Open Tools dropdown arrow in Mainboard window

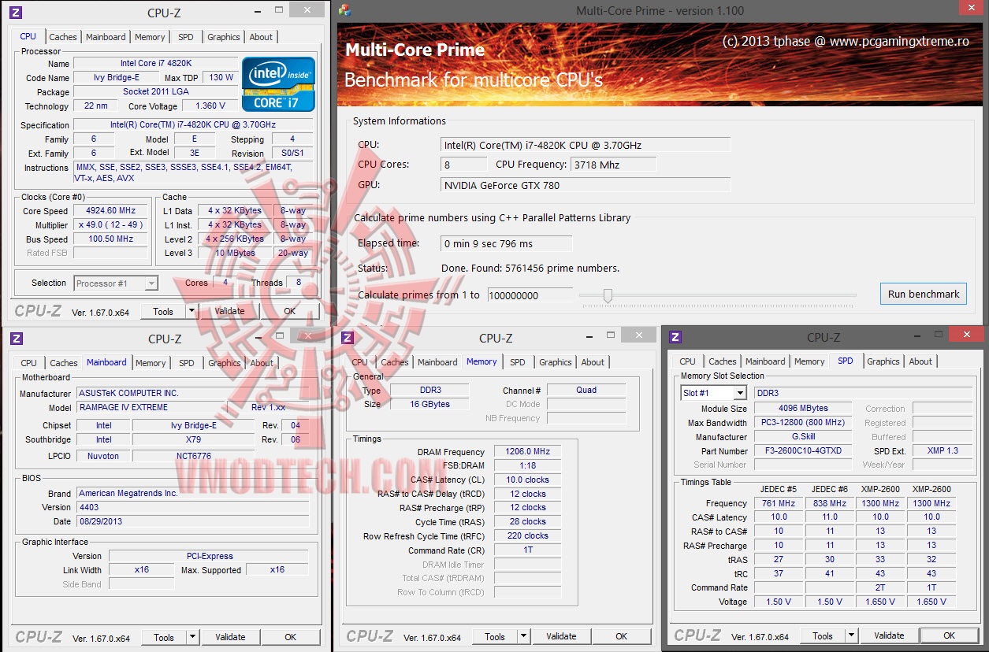pyautogui.click(x=192, y=637)
